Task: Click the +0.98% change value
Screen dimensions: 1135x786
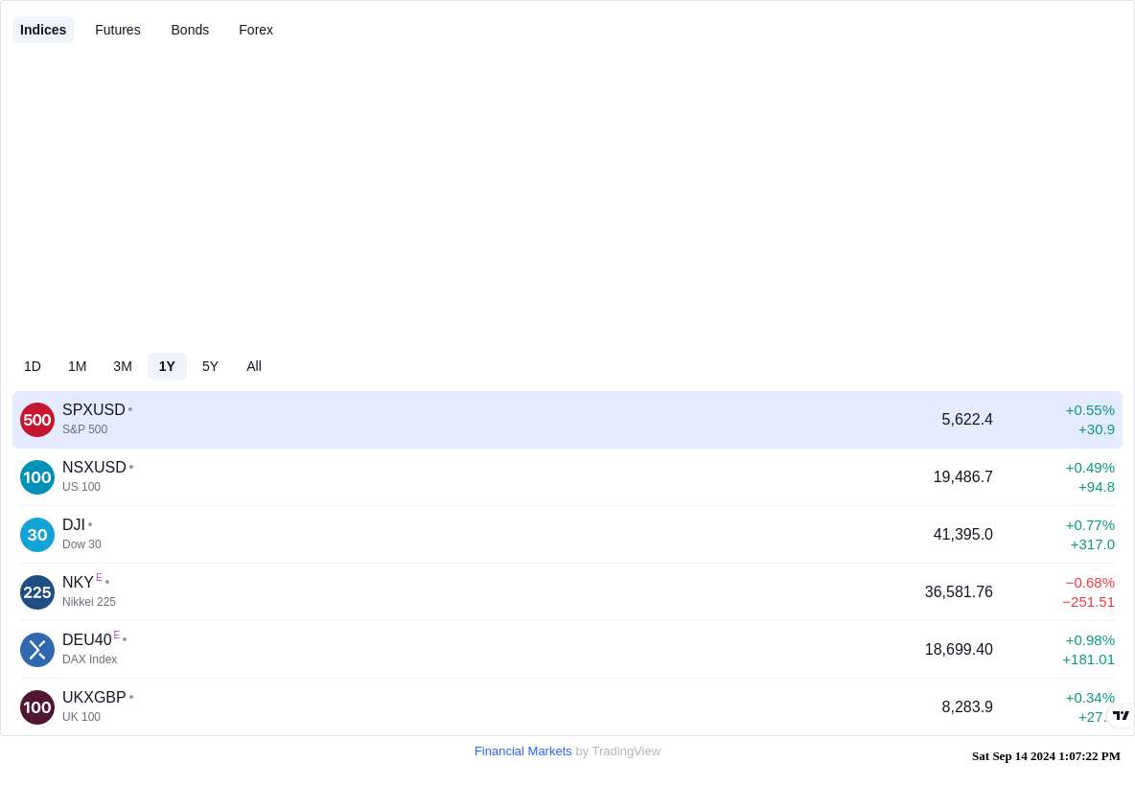Action: tap(1090, 640)
